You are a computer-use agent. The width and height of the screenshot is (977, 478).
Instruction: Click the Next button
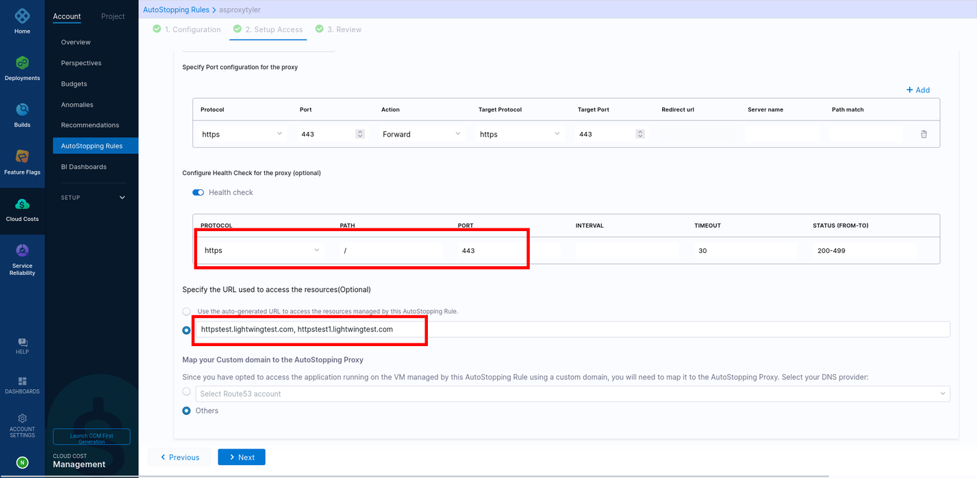click(x=241, y=457)
